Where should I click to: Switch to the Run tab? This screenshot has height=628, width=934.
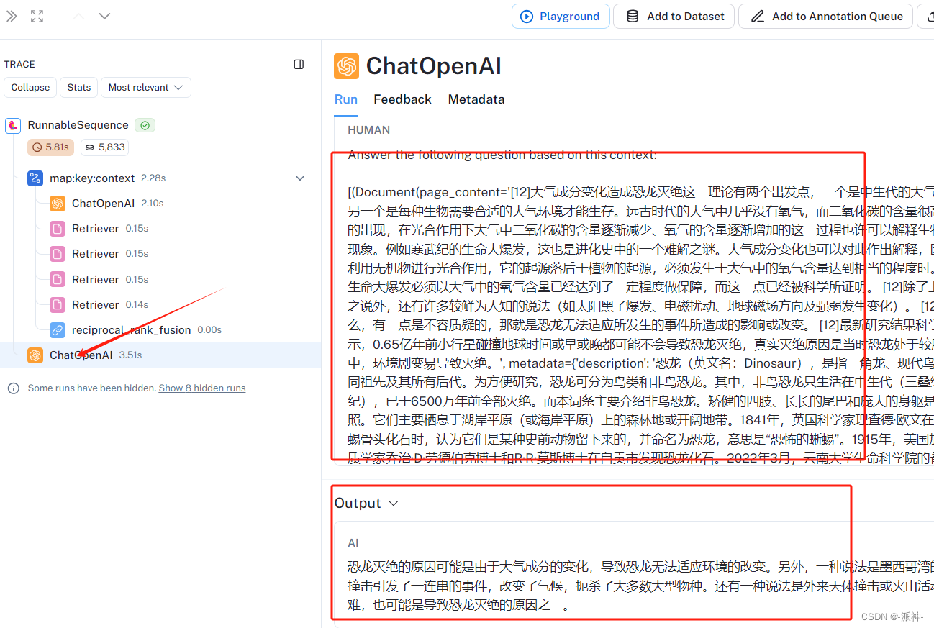point(346,99)
